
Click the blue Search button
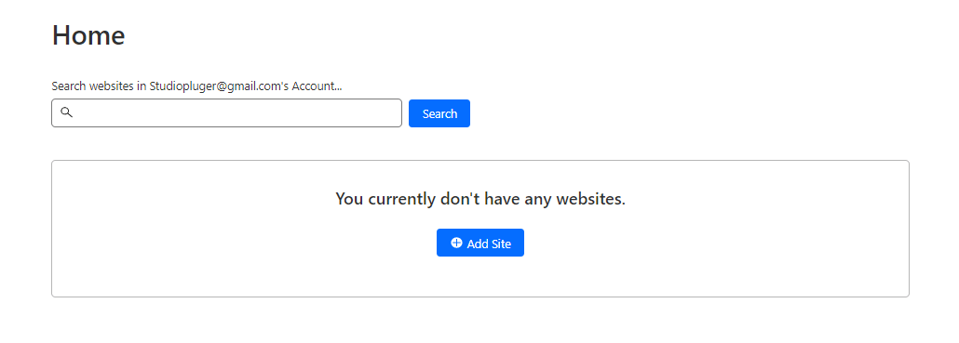439,113
